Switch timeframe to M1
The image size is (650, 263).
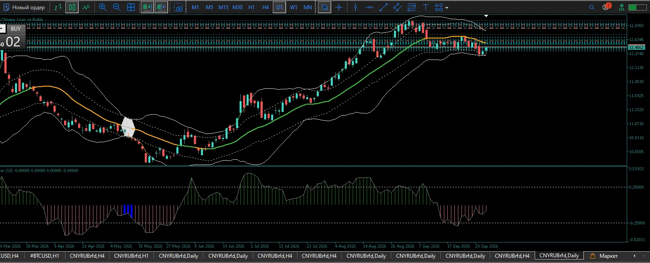click(x=195, y=7)
